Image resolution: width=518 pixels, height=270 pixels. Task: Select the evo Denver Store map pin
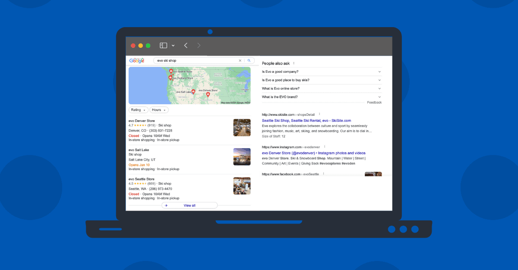[208, 94]
